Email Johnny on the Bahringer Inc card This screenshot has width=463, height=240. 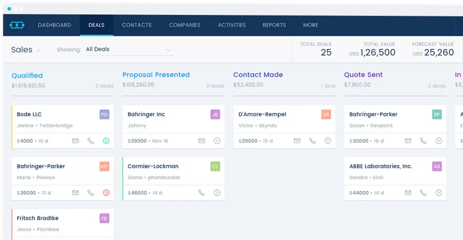[202, 141]
